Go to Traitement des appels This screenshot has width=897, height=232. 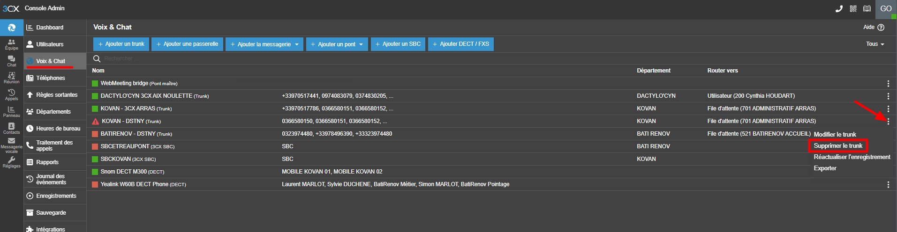55,145
